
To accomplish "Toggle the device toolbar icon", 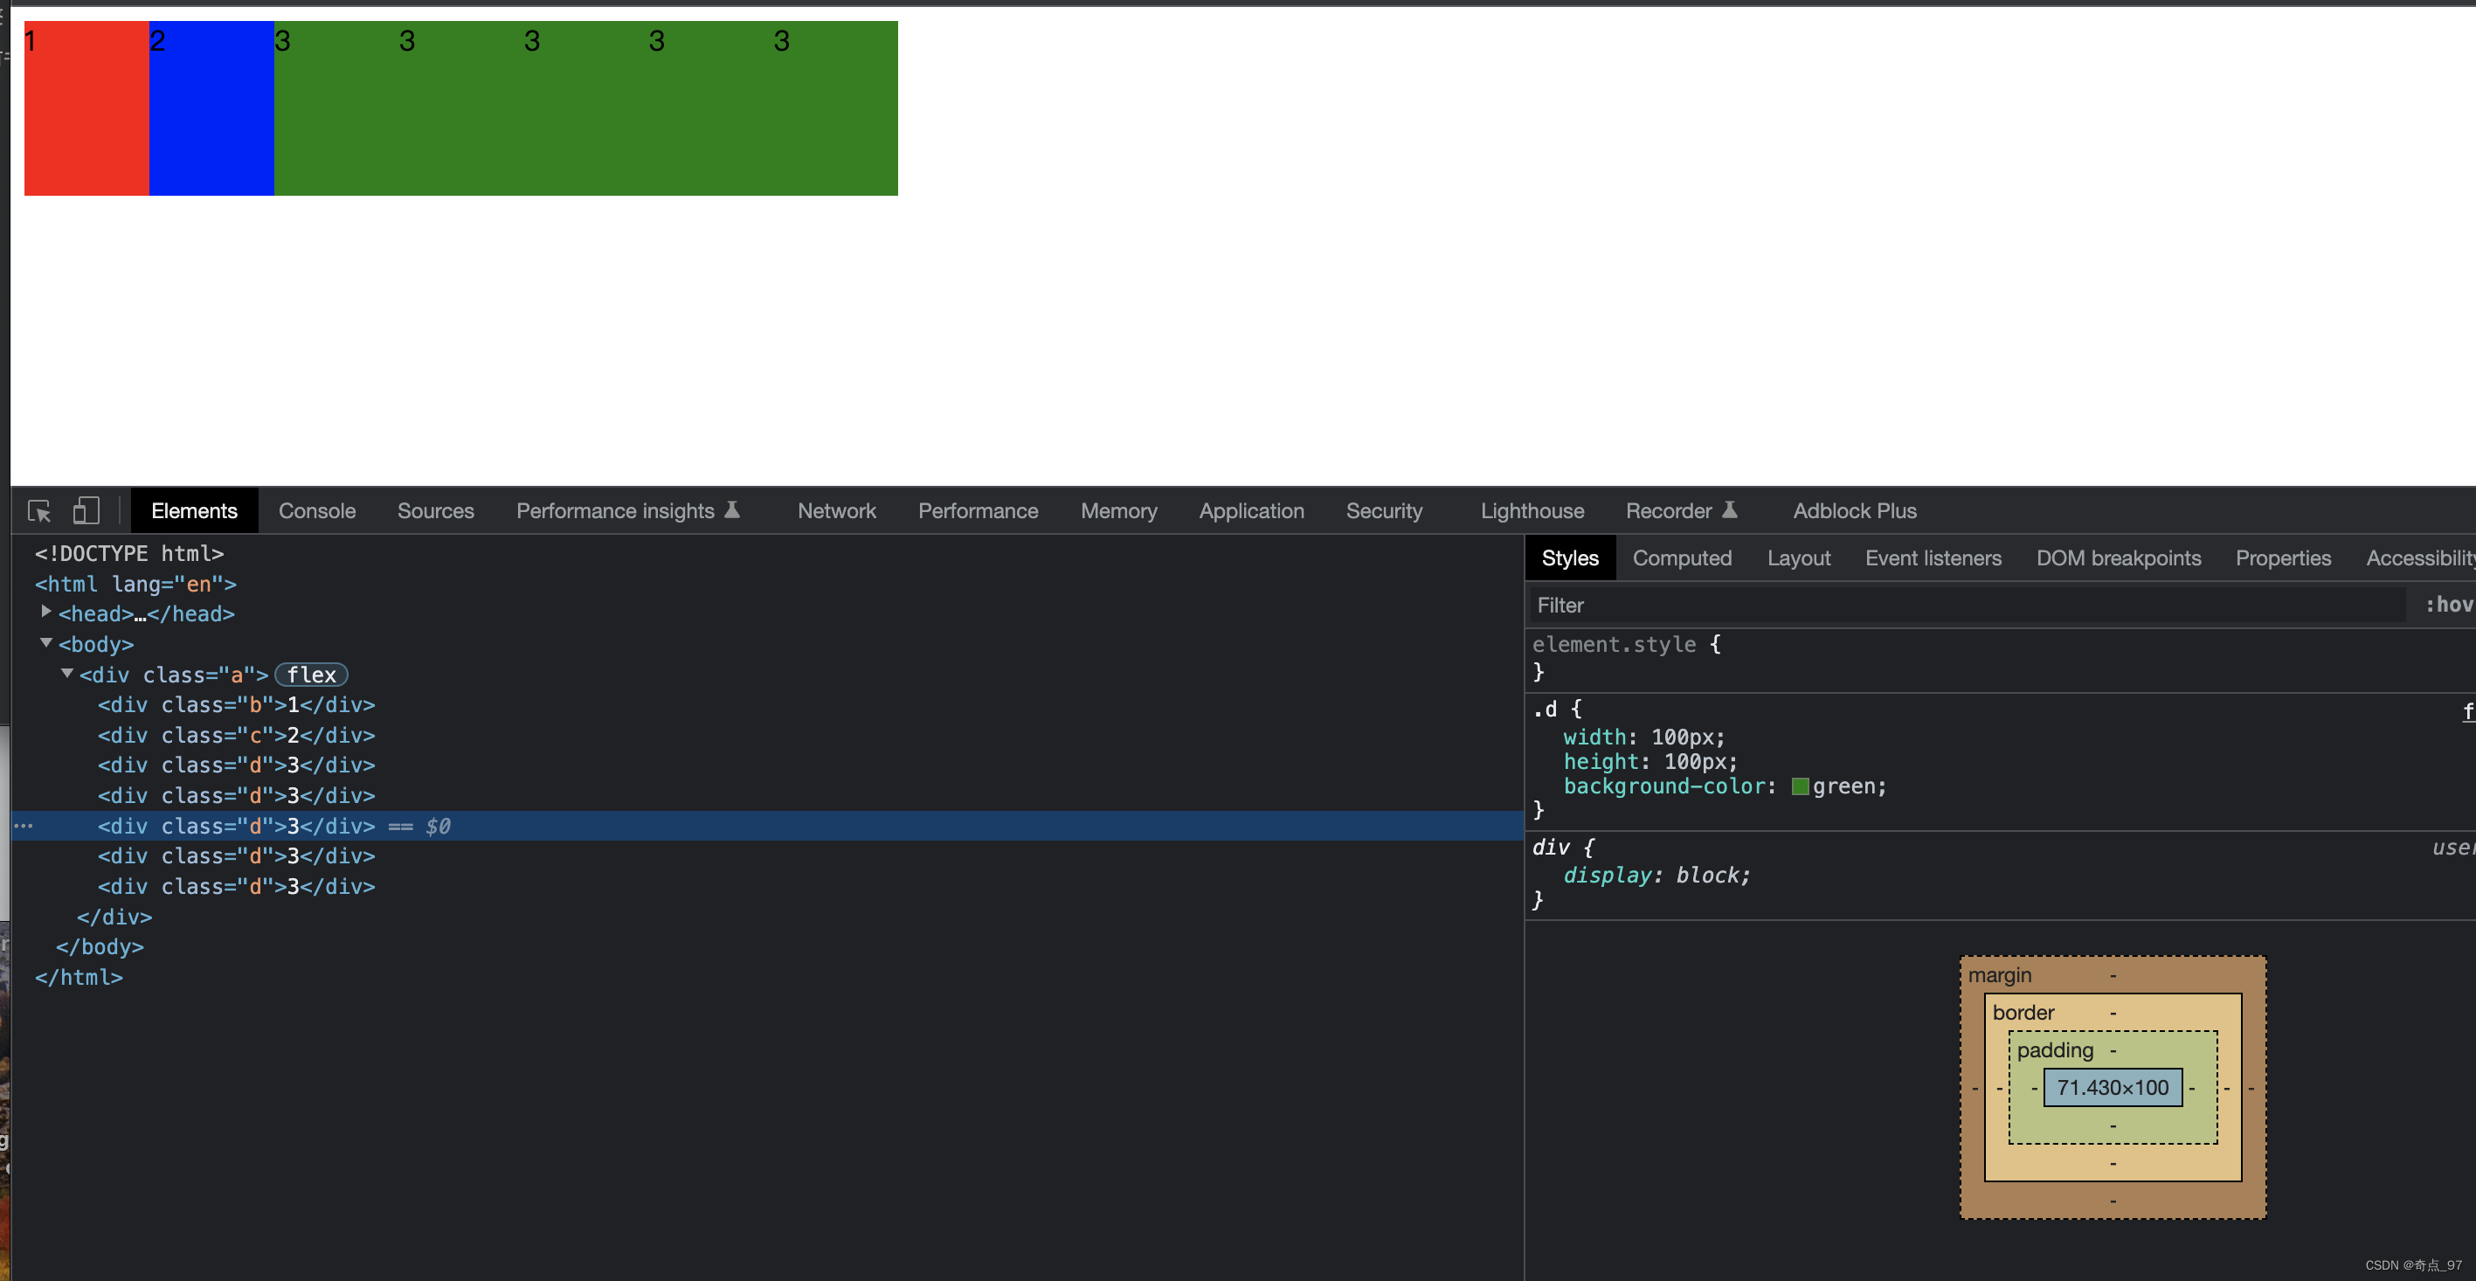I will (86, 510).
